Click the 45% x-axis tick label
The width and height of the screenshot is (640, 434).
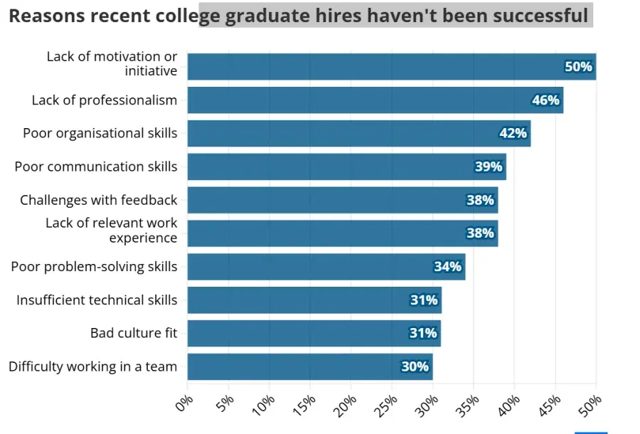pos(549,405)
